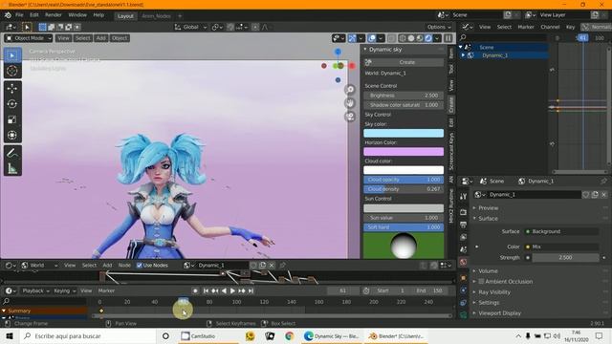This screenshot has width=612, height=344.
Task: Open the Output properties tab icon
Action: click(x=463, y=225)
